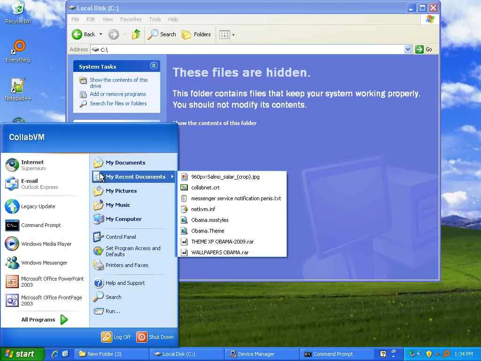This screenshot has width=481, height=361.
Task: Click Add or remove programs link
Action: pyautogui.click(x=118, y=94)
